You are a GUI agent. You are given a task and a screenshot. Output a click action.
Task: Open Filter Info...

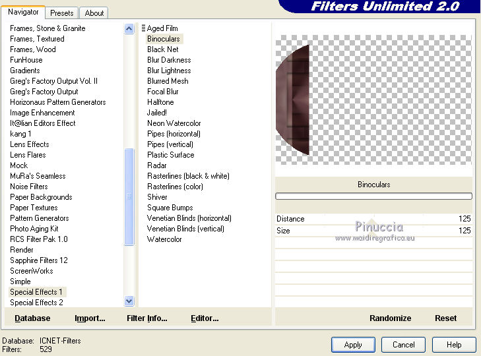coord(147,318)
